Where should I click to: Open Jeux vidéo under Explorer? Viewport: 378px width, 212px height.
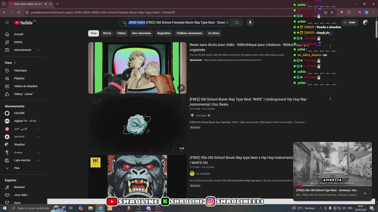pyautogui.click(x=23, y=195)
